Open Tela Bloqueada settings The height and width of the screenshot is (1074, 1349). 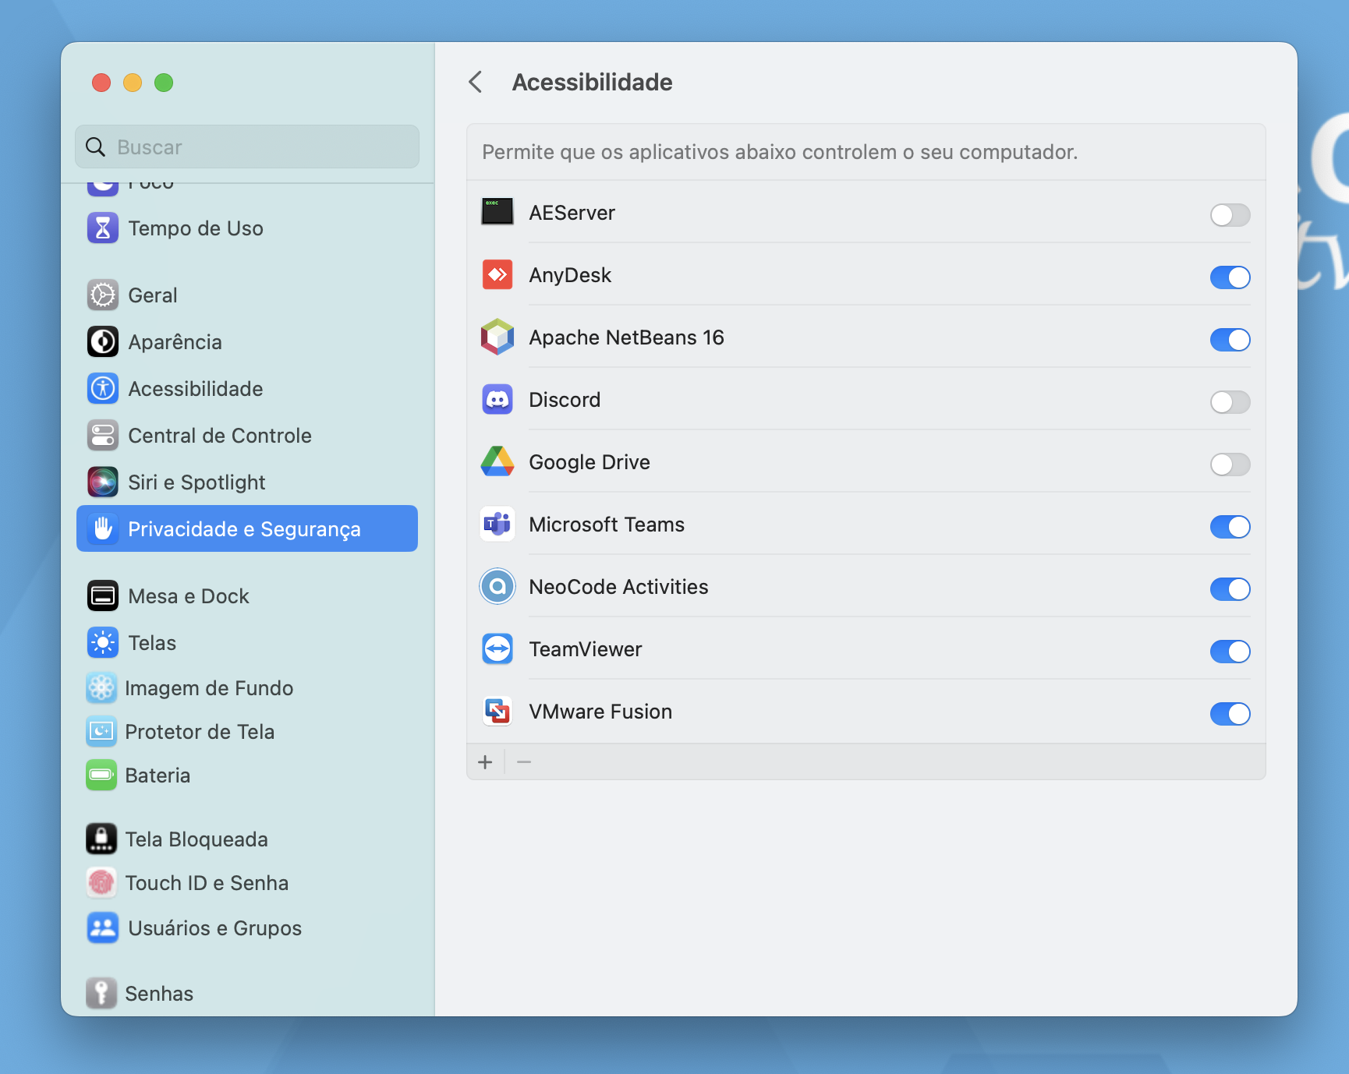tap(247, 839)
